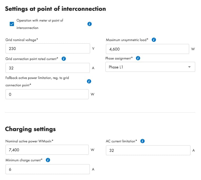View info icon next to Minimum charge current

point(48,160)
